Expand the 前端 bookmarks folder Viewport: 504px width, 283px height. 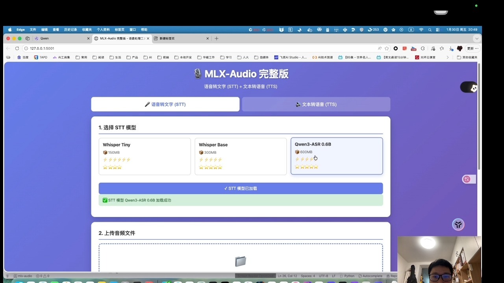(x=163, y=57)
